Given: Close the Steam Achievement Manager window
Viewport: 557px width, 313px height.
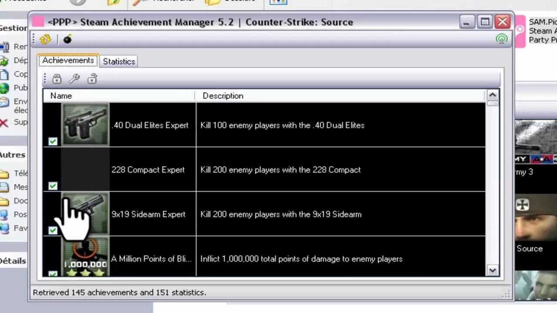Looking at the screenshot, I should tap(502, 22).
